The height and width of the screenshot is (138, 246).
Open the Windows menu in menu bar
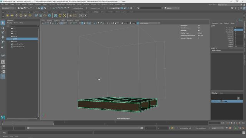[x=38, y=4]
